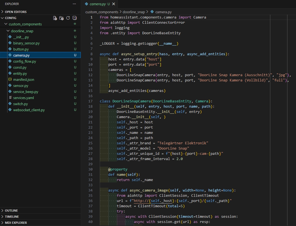This screenshot has height=226, width=296.
Task: Select the camera.py editor tab
Action: 98,4
